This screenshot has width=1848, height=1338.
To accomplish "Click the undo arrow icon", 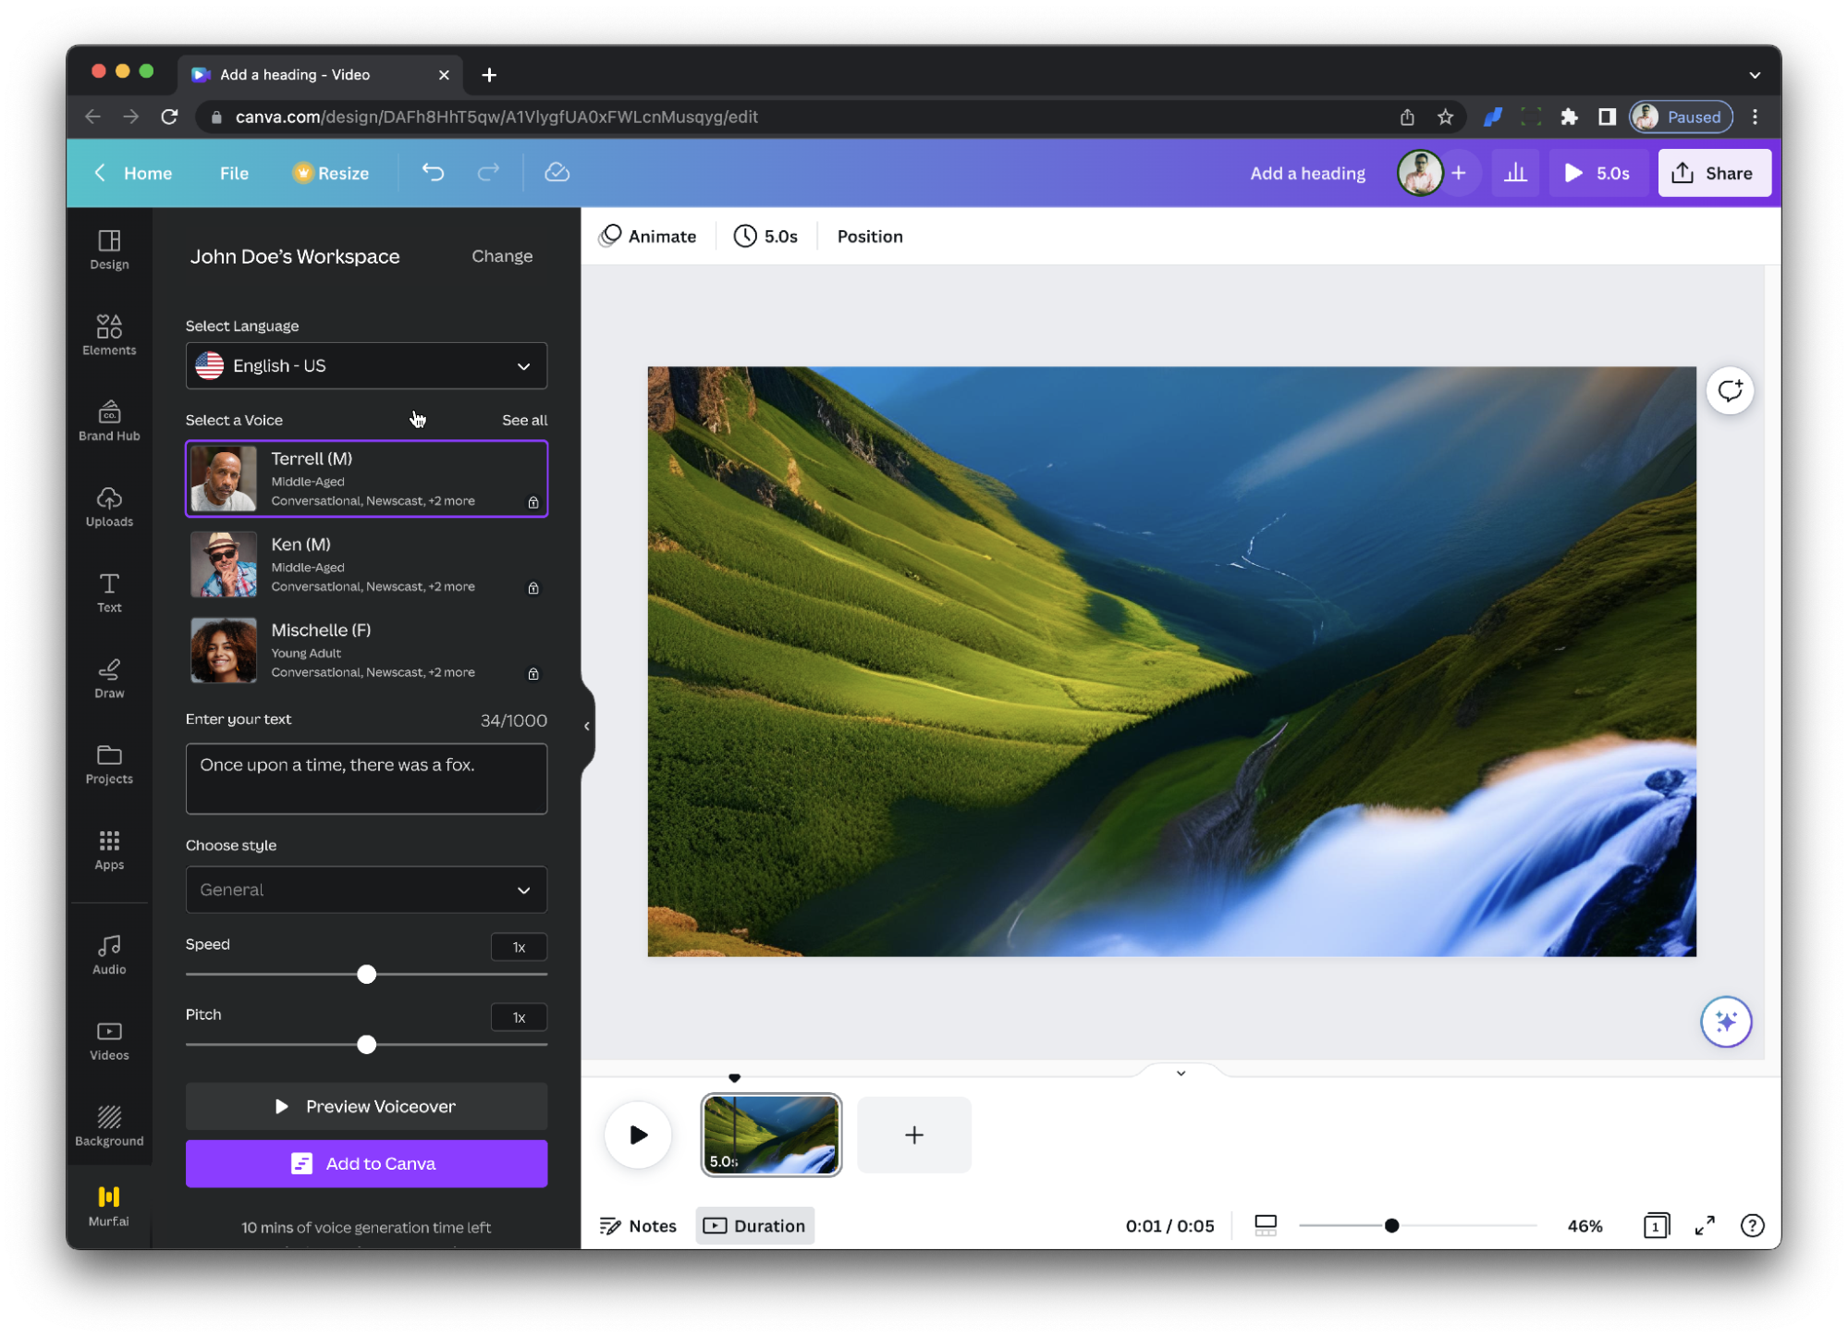I will tap(433, 173).
